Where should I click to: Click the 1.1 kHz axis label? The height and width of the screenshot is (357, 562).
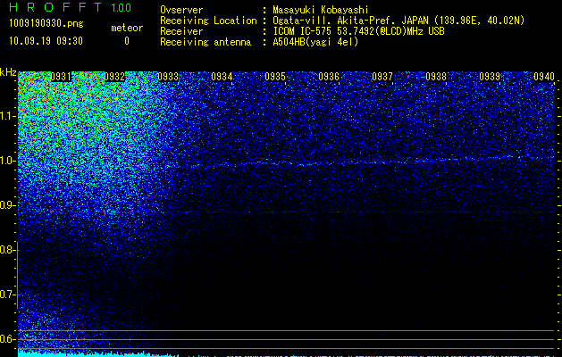click(7, 116)
